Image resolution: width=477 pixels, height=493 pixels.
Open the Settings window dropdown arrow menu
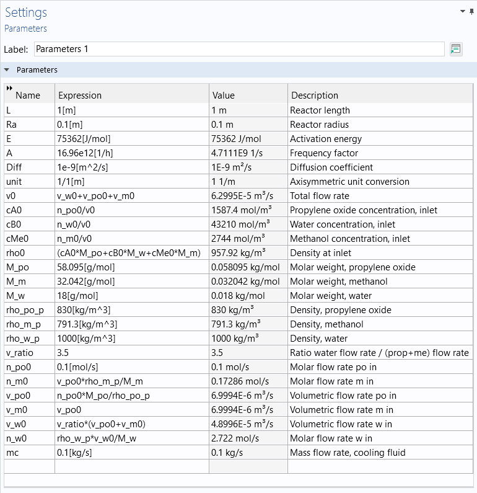pyautogui.click(x=463, y=11)
